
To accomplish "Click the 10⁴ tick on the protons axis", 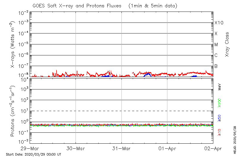I will pos(24,79).
